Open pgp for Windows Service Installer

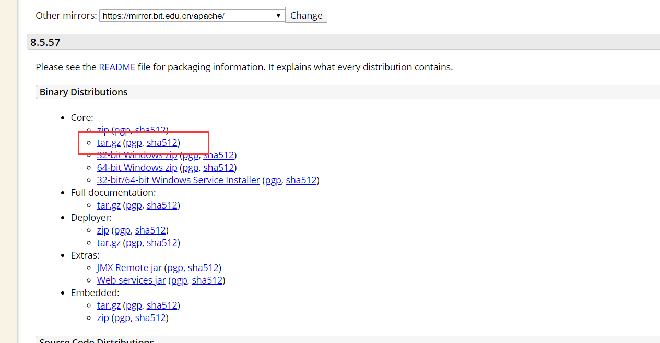coord(273,180)
